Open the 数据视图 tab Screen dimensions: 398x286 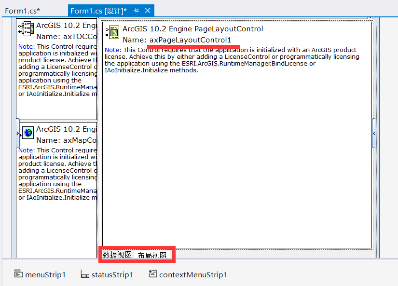[117, 255]
